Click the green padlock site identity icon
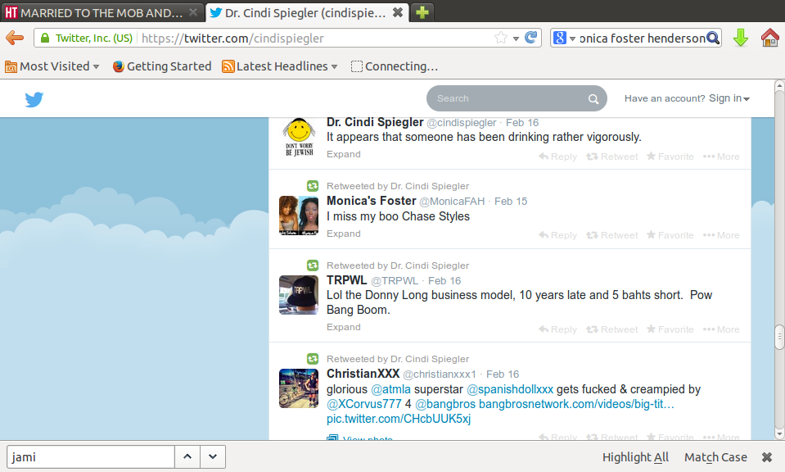 pyautogui.click(x=45, y=38)
